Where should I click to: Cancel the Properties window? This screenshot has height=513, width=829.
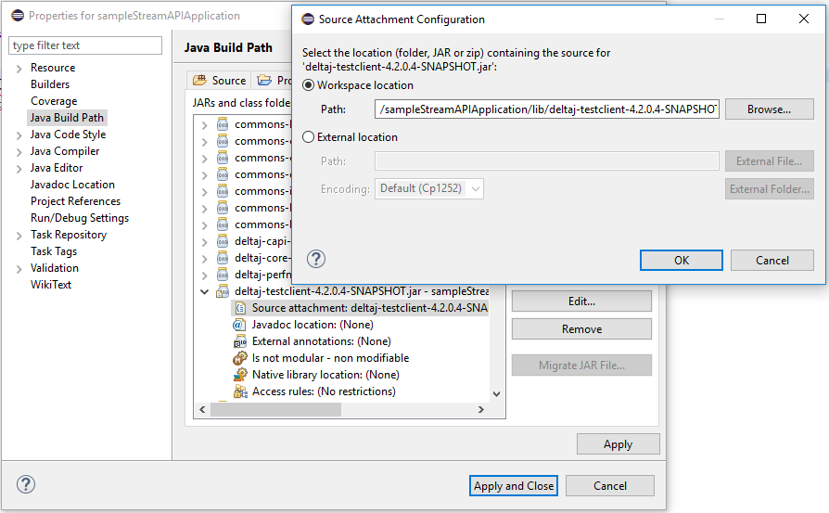(610, 485)
